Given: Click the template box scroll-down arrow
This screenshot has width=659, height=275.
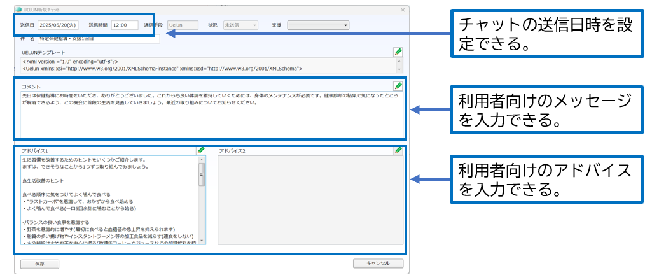Looking at the screenshot, I should pyautogui.click(x=399, y=69).
